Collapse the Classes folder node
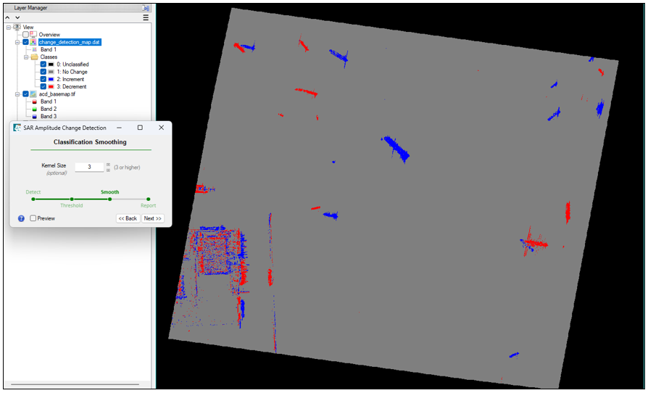The height and width of the screenshot is (393, 648). 25,57
